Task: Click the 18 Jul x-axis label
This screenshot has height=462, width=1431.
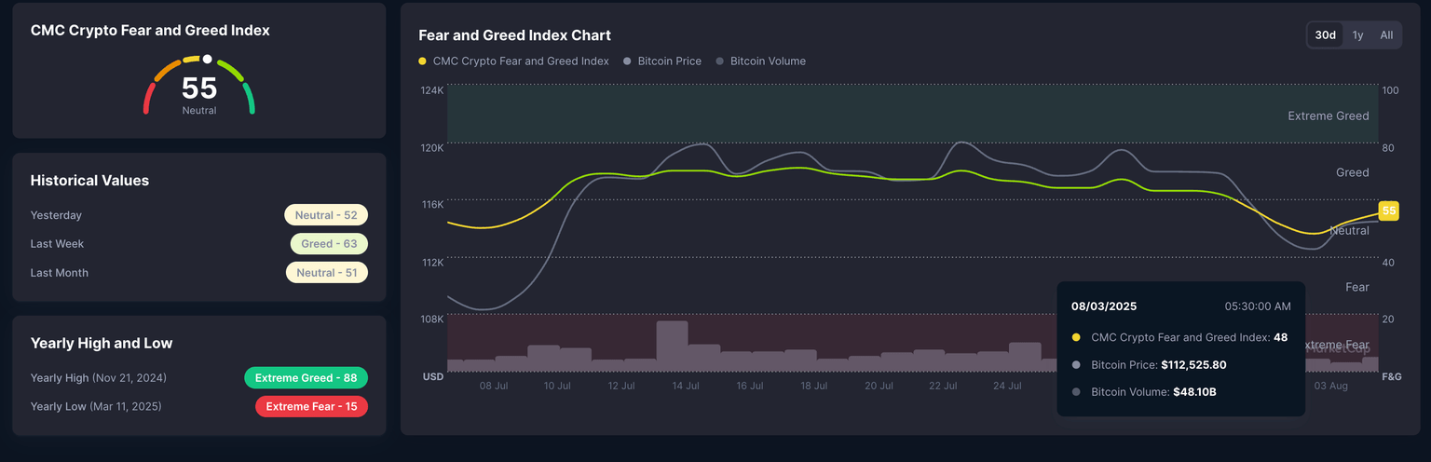Action: [814, 386]
